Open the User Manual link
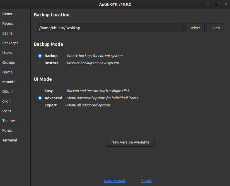The height and width of the screenshot is (186, 230). pyautogui.click(x=114, y=180)
